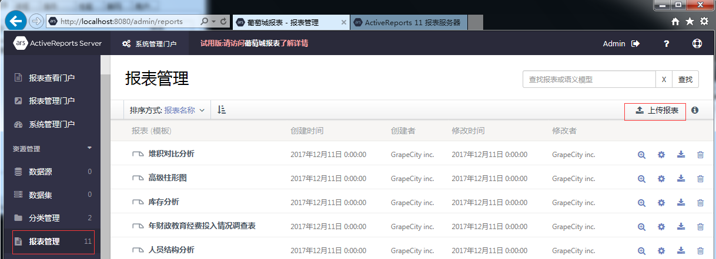716x259 pixels.
Task: Preview the 年财政教育经费投入情况调查表 report
Action: [641, 226]
